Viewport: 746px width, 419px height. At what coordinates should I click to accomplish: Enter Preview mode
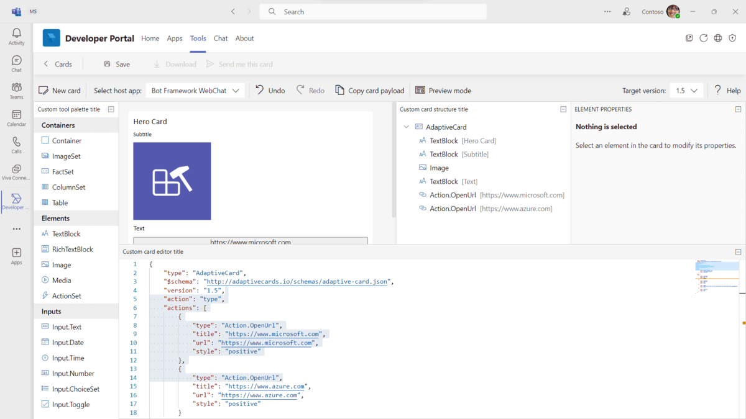[x=443, y=90]
